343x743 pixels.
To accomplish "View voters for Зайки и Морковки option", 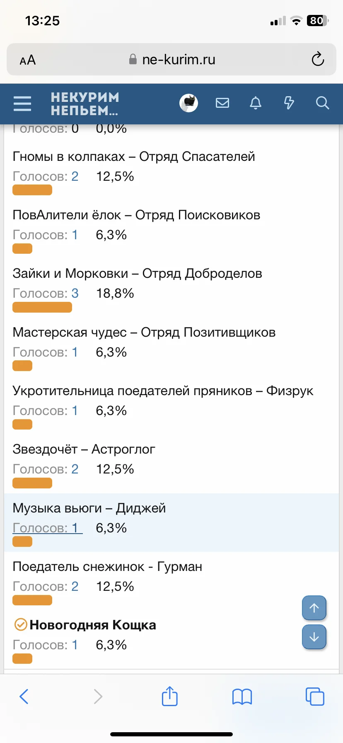I will (x=46, y=294).
